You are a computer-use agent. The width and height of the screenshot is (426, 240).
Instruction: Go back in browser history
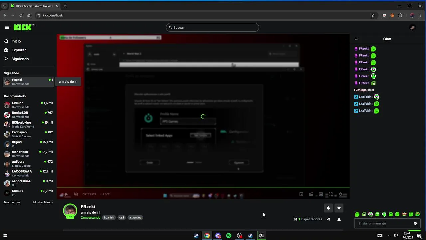5,15
